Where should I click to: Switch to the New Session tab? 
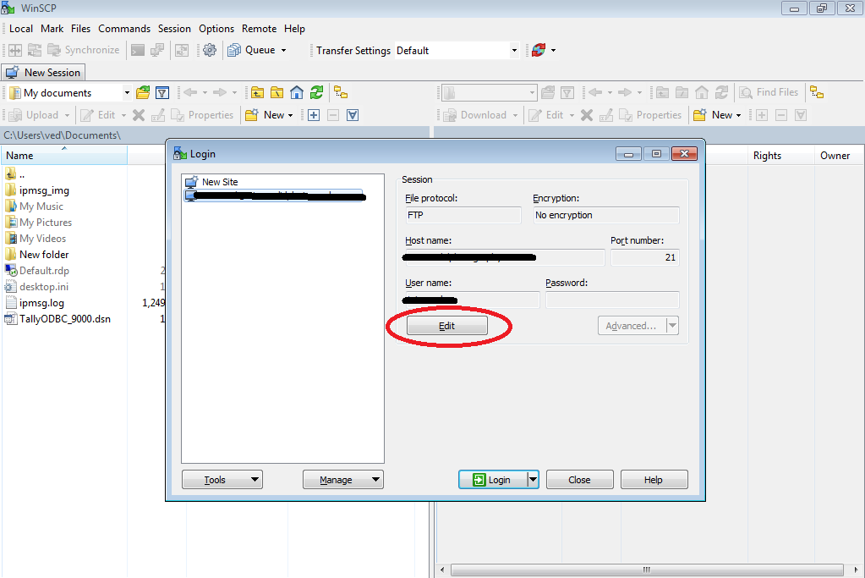(x=44, y=72)
